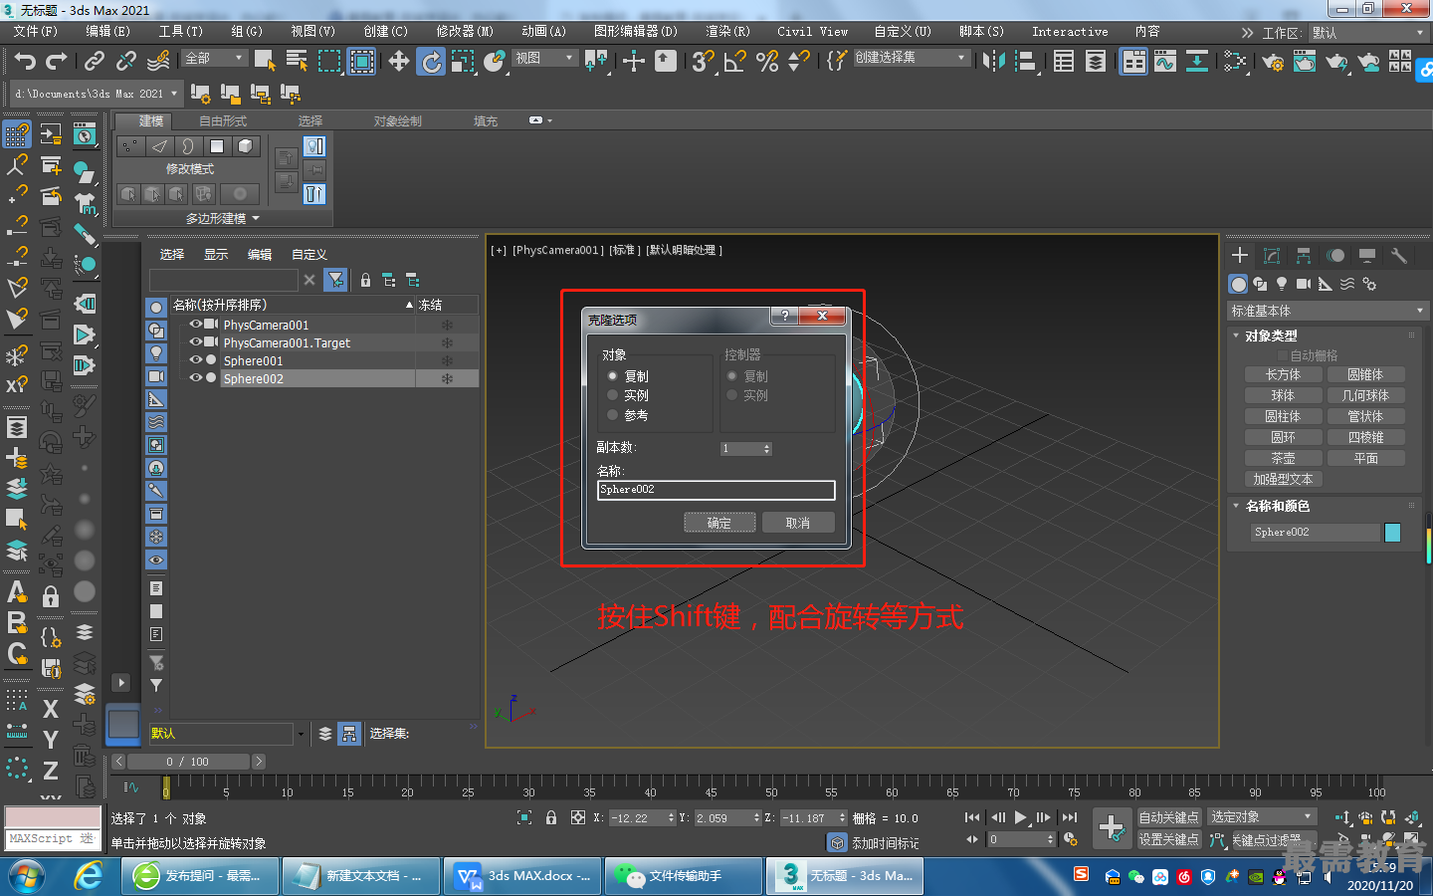This screenshot has width=1433, height=896.
Task: Toggle visibility eye of PhysCamera001
Action: pyautogui.click(x=196, y=325)
